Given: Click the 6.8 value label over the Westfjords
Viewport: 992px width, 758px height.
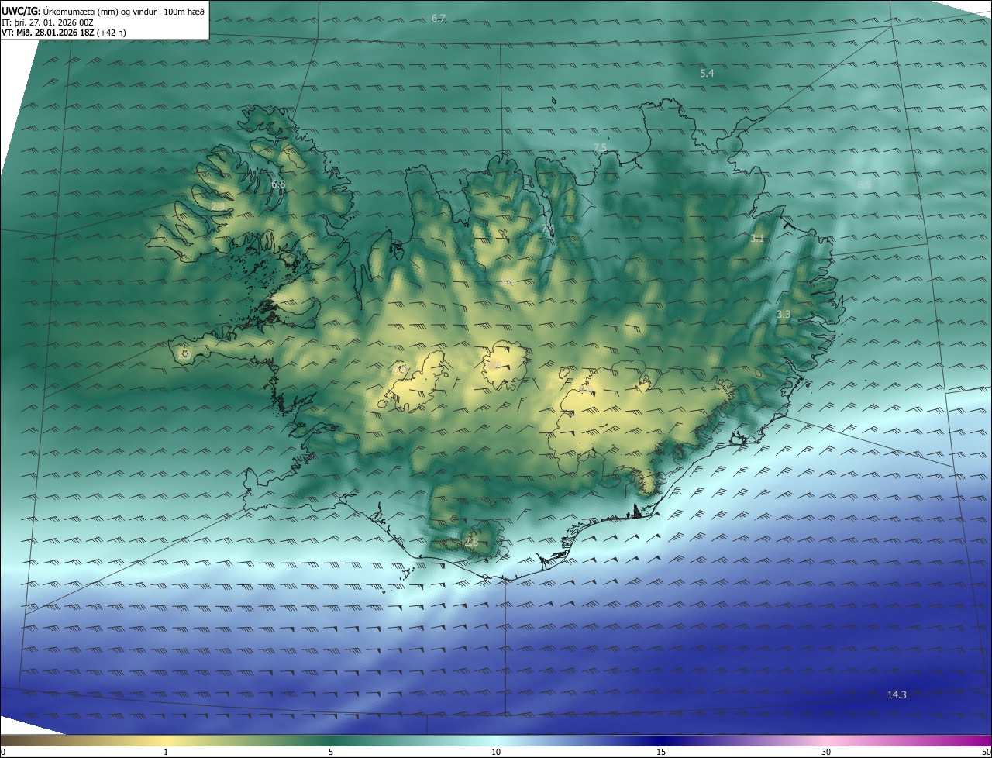Looking at the screenshot, I should coord(278,184).
